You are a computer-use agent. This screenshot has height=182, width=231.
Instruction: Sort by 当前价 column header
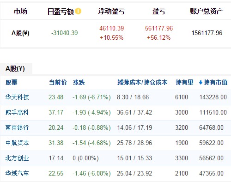(x=58, y=83)
